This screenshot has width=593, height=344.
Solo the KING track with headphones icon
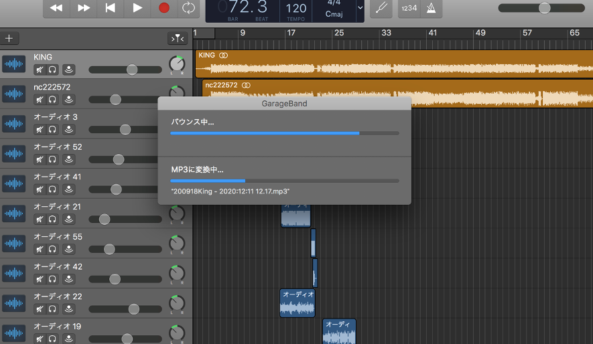pos(52,70)
